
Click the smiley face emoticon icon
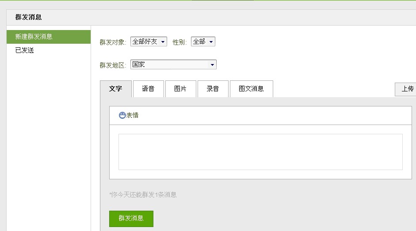coord(122,115)
